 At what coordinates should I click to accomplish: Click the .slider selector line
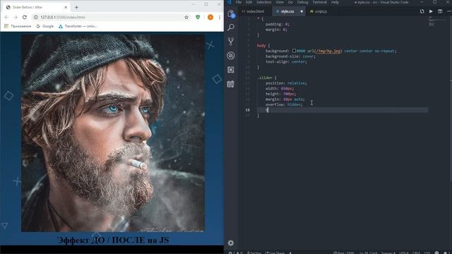click(267, 78)
